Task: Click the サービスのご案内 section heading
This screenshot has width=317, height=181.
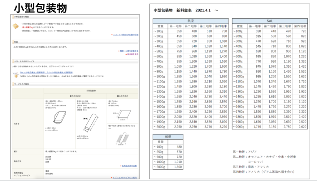Action: (21, 84)
